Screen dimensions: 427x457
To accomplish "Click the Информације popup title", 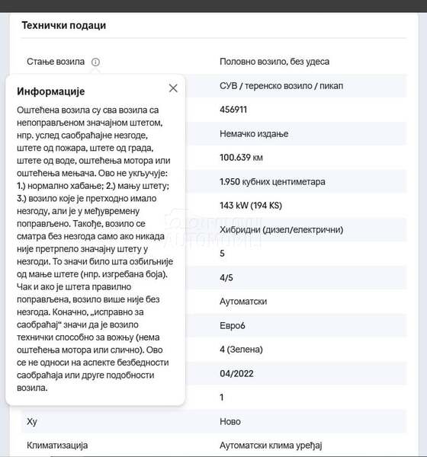I will point(51,91).
